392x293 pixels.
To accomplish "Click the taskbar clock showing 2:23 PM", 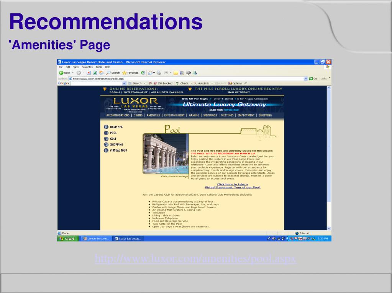I will [323, 238].
